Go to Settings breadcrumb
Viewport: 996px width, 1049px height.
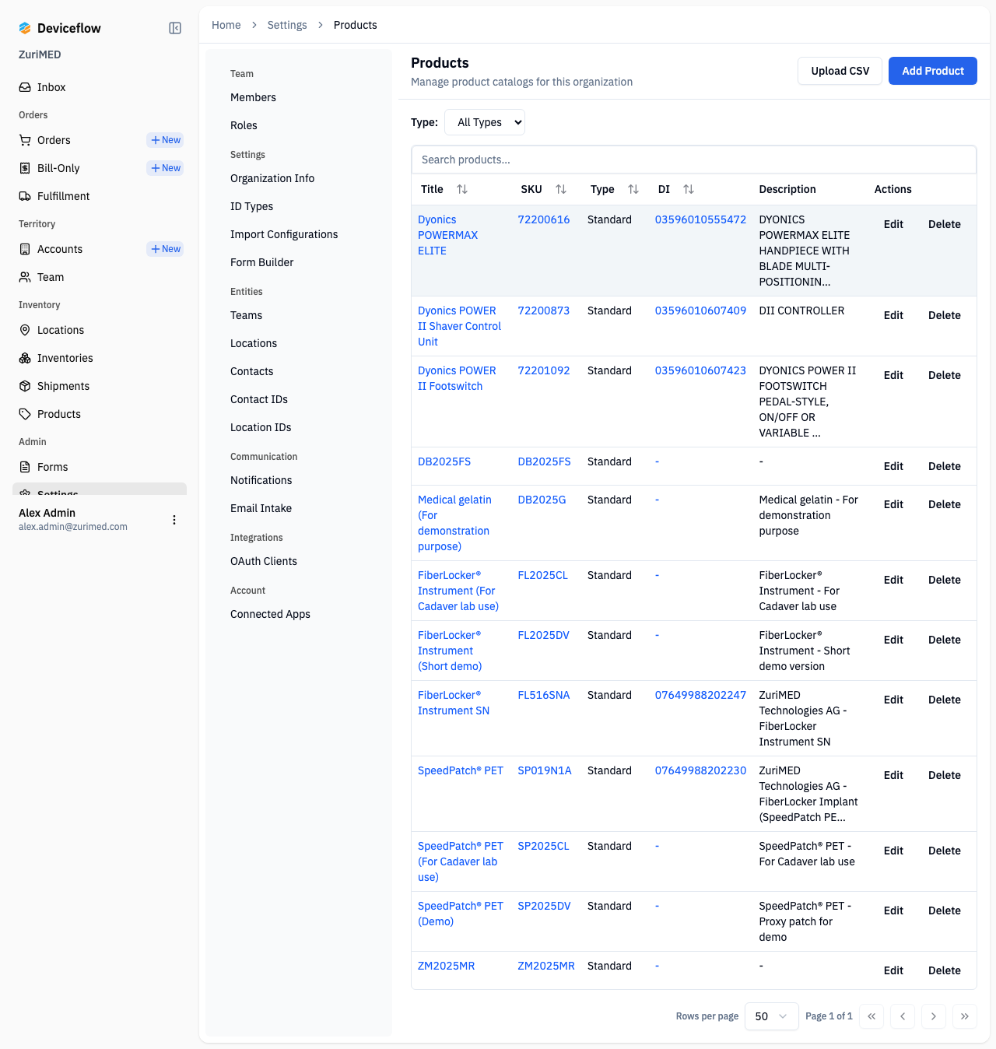(287, 25)
